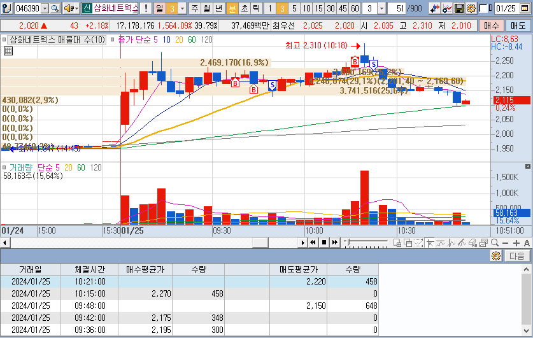Click the eraser with bars icon
The image size is (533, 338).
(473, 243)
